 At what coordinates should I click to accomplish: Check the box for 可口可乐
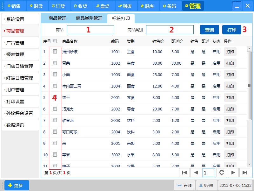pyautogui.click(x=55, y=131)
